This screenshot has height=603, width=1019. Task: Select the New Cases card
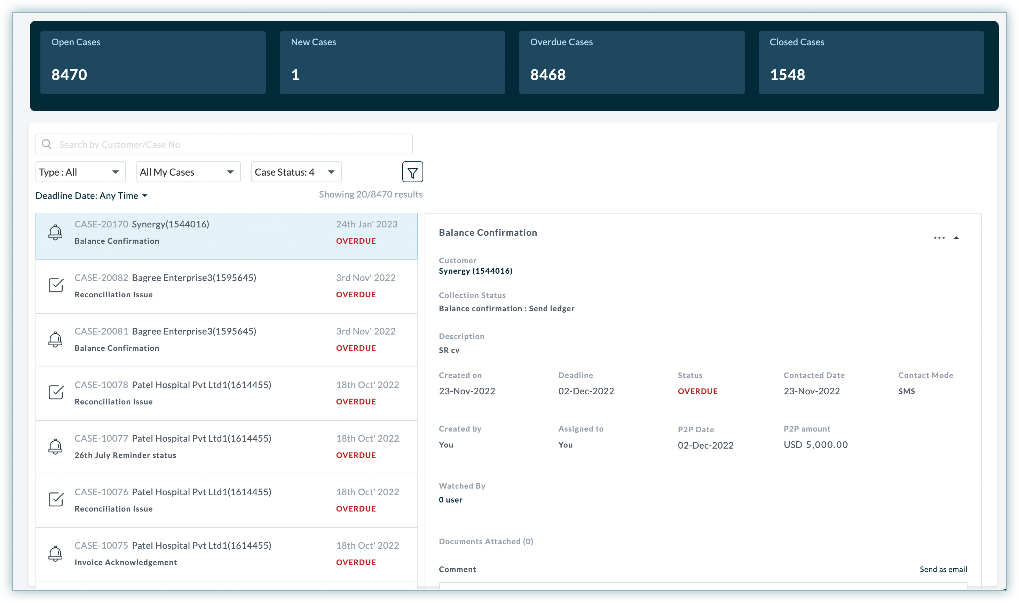click(393, 63)
